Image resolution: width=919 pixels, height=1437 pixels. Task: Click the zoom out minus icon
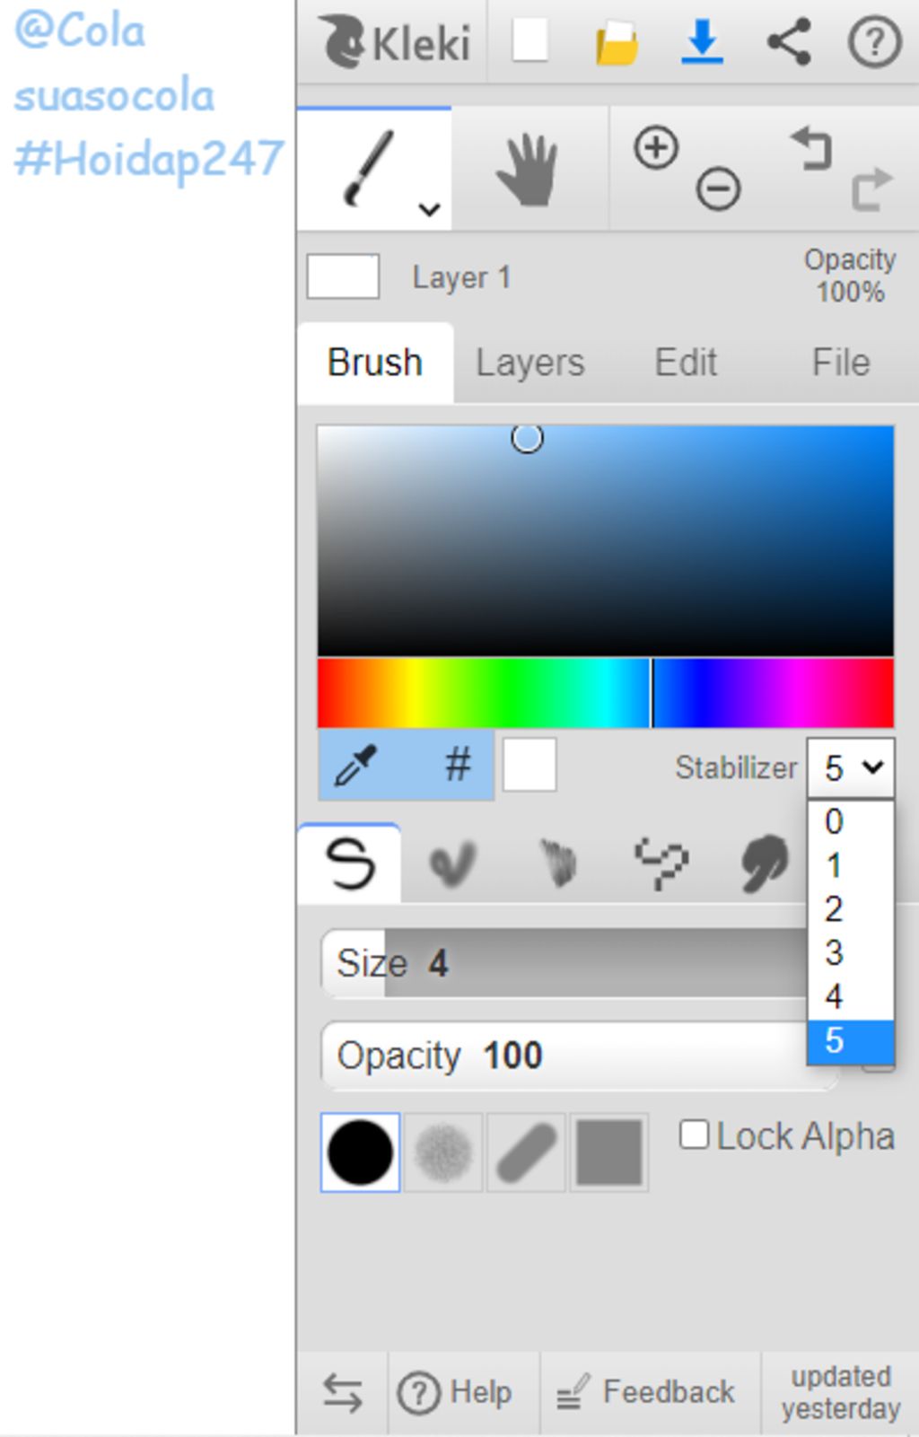(718, 189)
